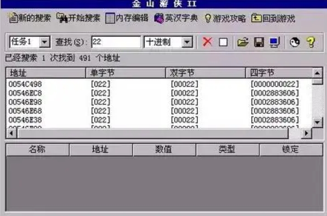Viewport: 327px width, 216px height.
Task: Click the yellow question mark help icon
Action: 311,42
